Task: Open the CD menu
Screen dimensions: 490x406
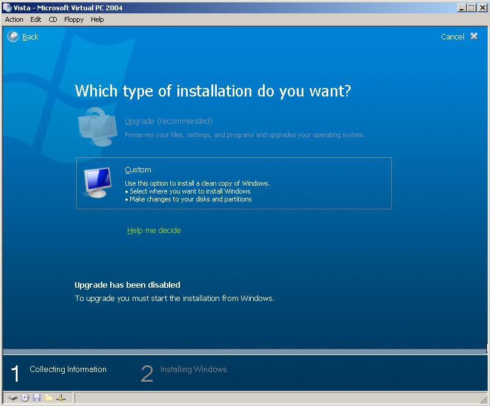Action: (53, 19)
